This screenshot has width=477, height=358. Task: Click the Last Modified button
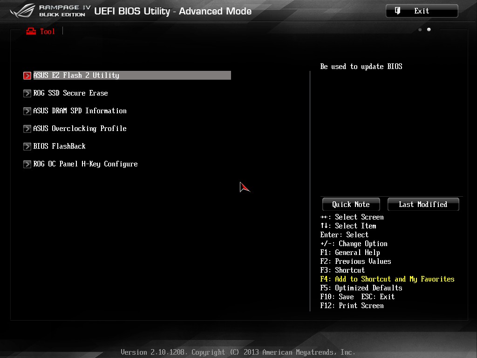point(423,204)
